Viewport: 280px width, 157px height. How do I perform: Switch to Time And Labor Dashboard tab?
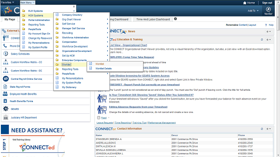pyautogui.click(x=153, y=19)
